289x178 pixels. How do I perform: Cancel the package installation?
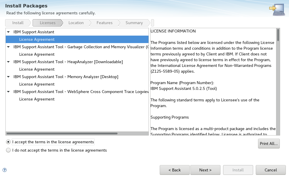tap(271, 170)
